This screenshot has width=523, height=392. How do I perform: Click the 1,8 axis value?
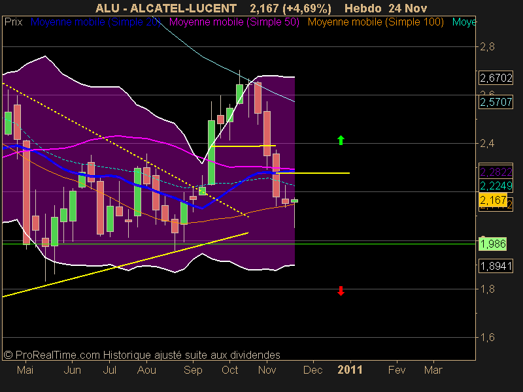(x=487, y=289)
